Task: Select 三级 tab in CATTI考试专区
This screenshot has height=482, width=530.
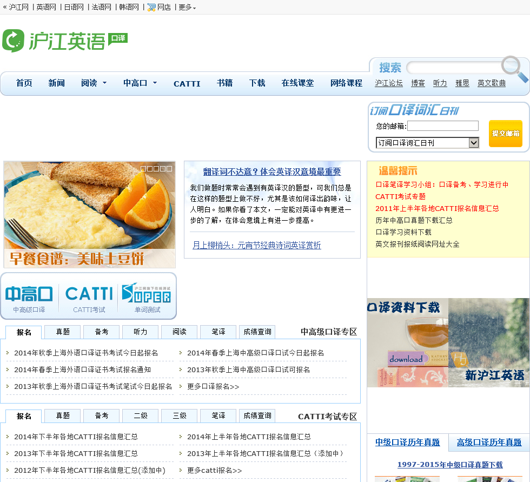Action: coord(180,416)
